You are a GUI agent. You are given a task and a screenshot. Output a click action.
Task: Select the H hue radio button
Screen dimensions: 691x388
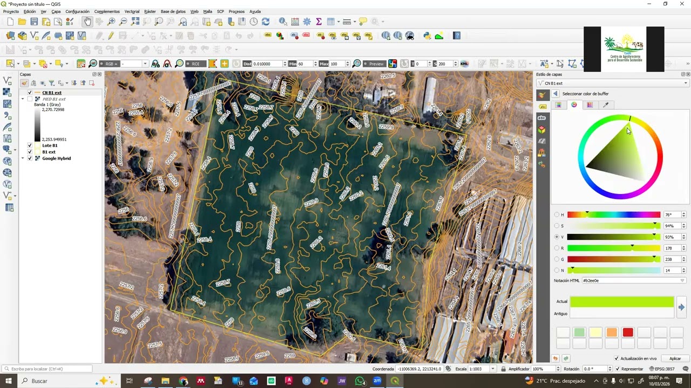click(557, 214)
